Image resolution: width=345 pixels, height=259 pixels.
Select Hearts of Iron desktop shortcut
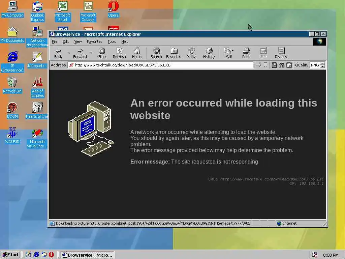(37, 111)
